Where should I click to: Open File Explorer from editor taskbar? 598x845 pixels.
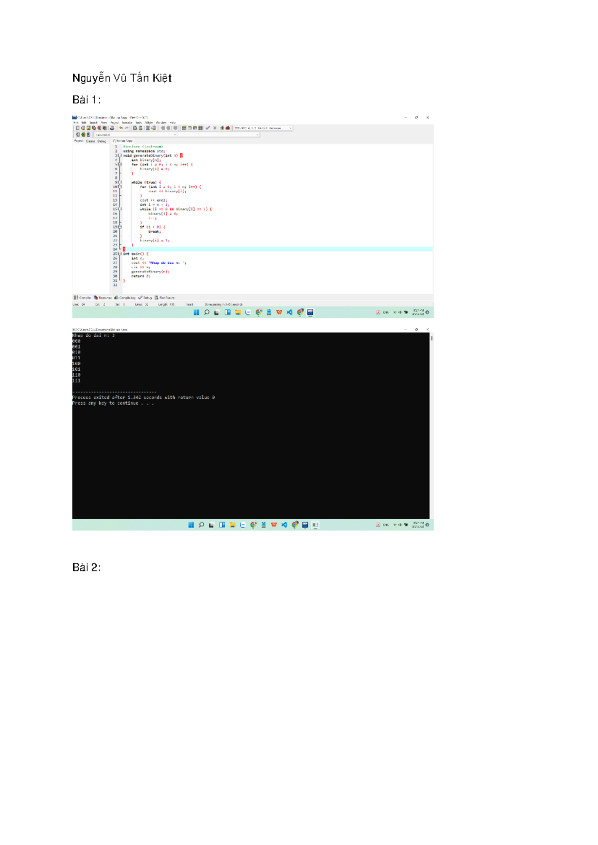238,312
